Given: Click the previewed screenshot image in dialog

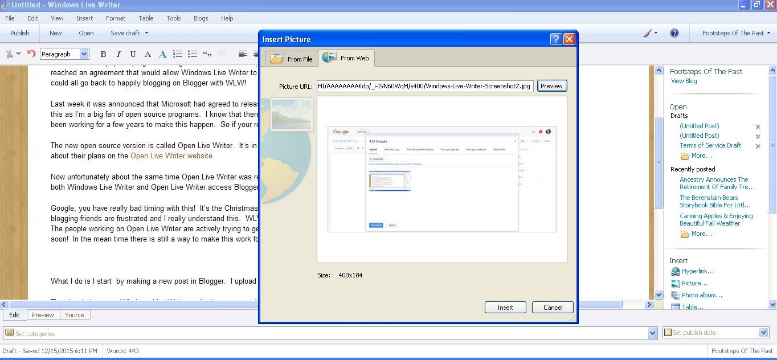Looking at the screenshot, I should coord(442,179).
